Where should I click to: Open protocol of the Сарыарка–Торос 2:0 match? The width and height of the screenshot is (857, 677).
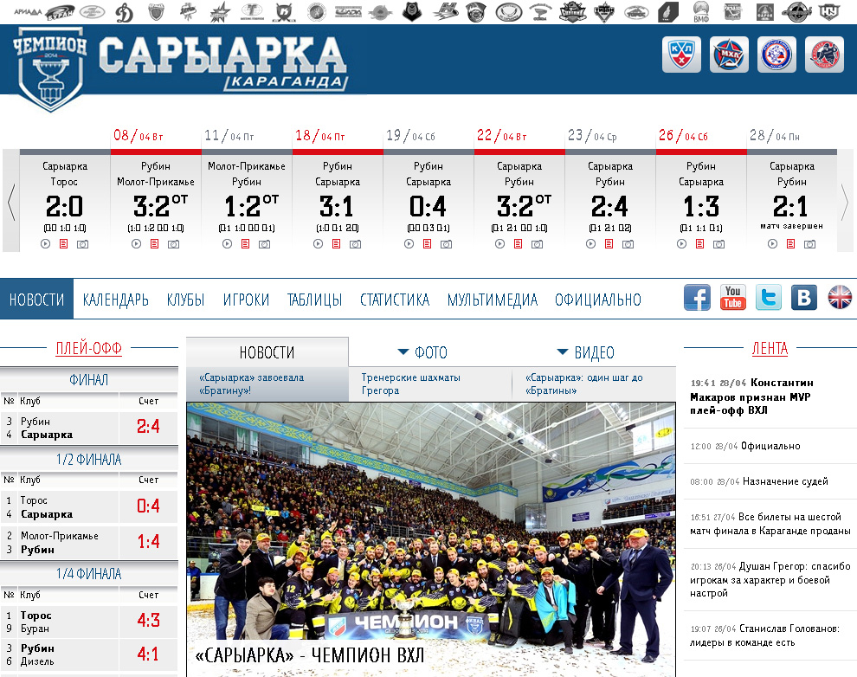click(64, 244)
